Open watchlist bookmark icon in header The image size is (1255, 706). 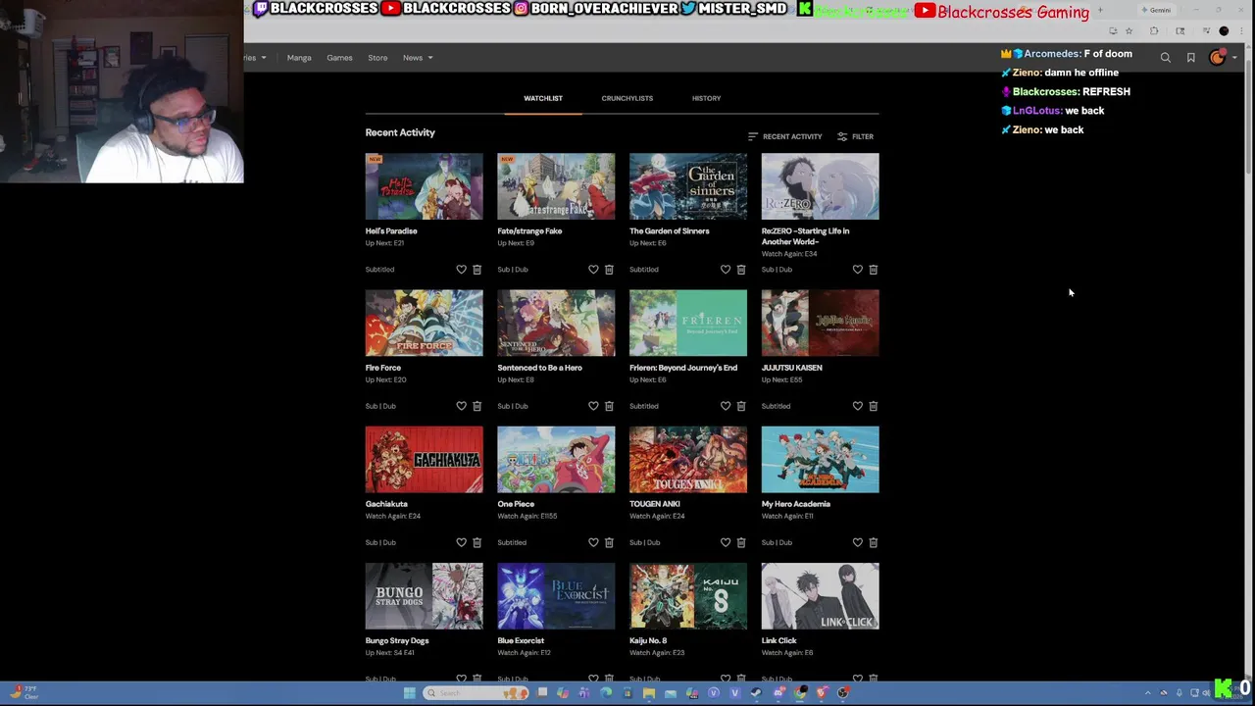[1191, 58]
